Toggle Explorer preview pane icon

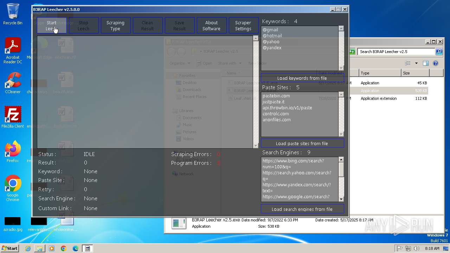click(426, 64)
